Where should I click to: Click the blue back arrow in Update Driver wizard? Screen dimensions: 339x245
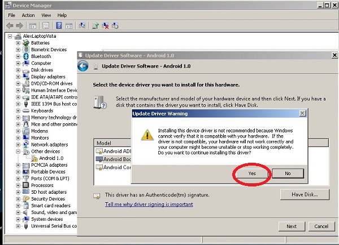click(x=83, y=66)
